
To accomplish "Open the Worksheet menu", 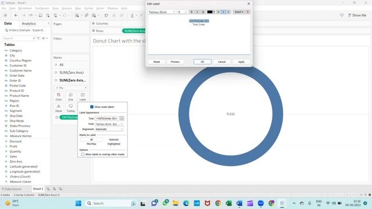I will [x=24, y=8].
